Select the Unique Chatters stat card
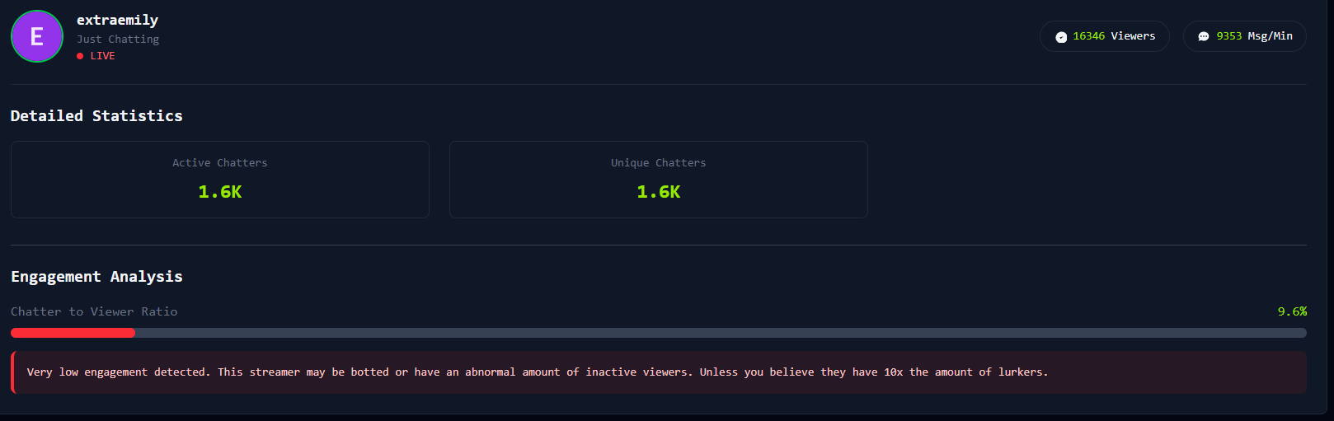This screenshot has height=421, width=1334. (x=659, y=180)
